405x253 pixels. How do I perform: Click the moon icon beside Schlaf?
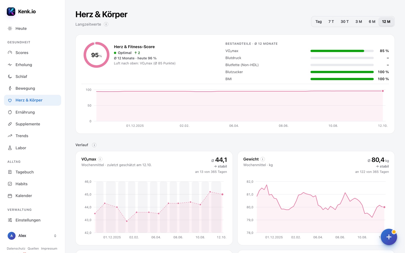(x=10, y=76)
